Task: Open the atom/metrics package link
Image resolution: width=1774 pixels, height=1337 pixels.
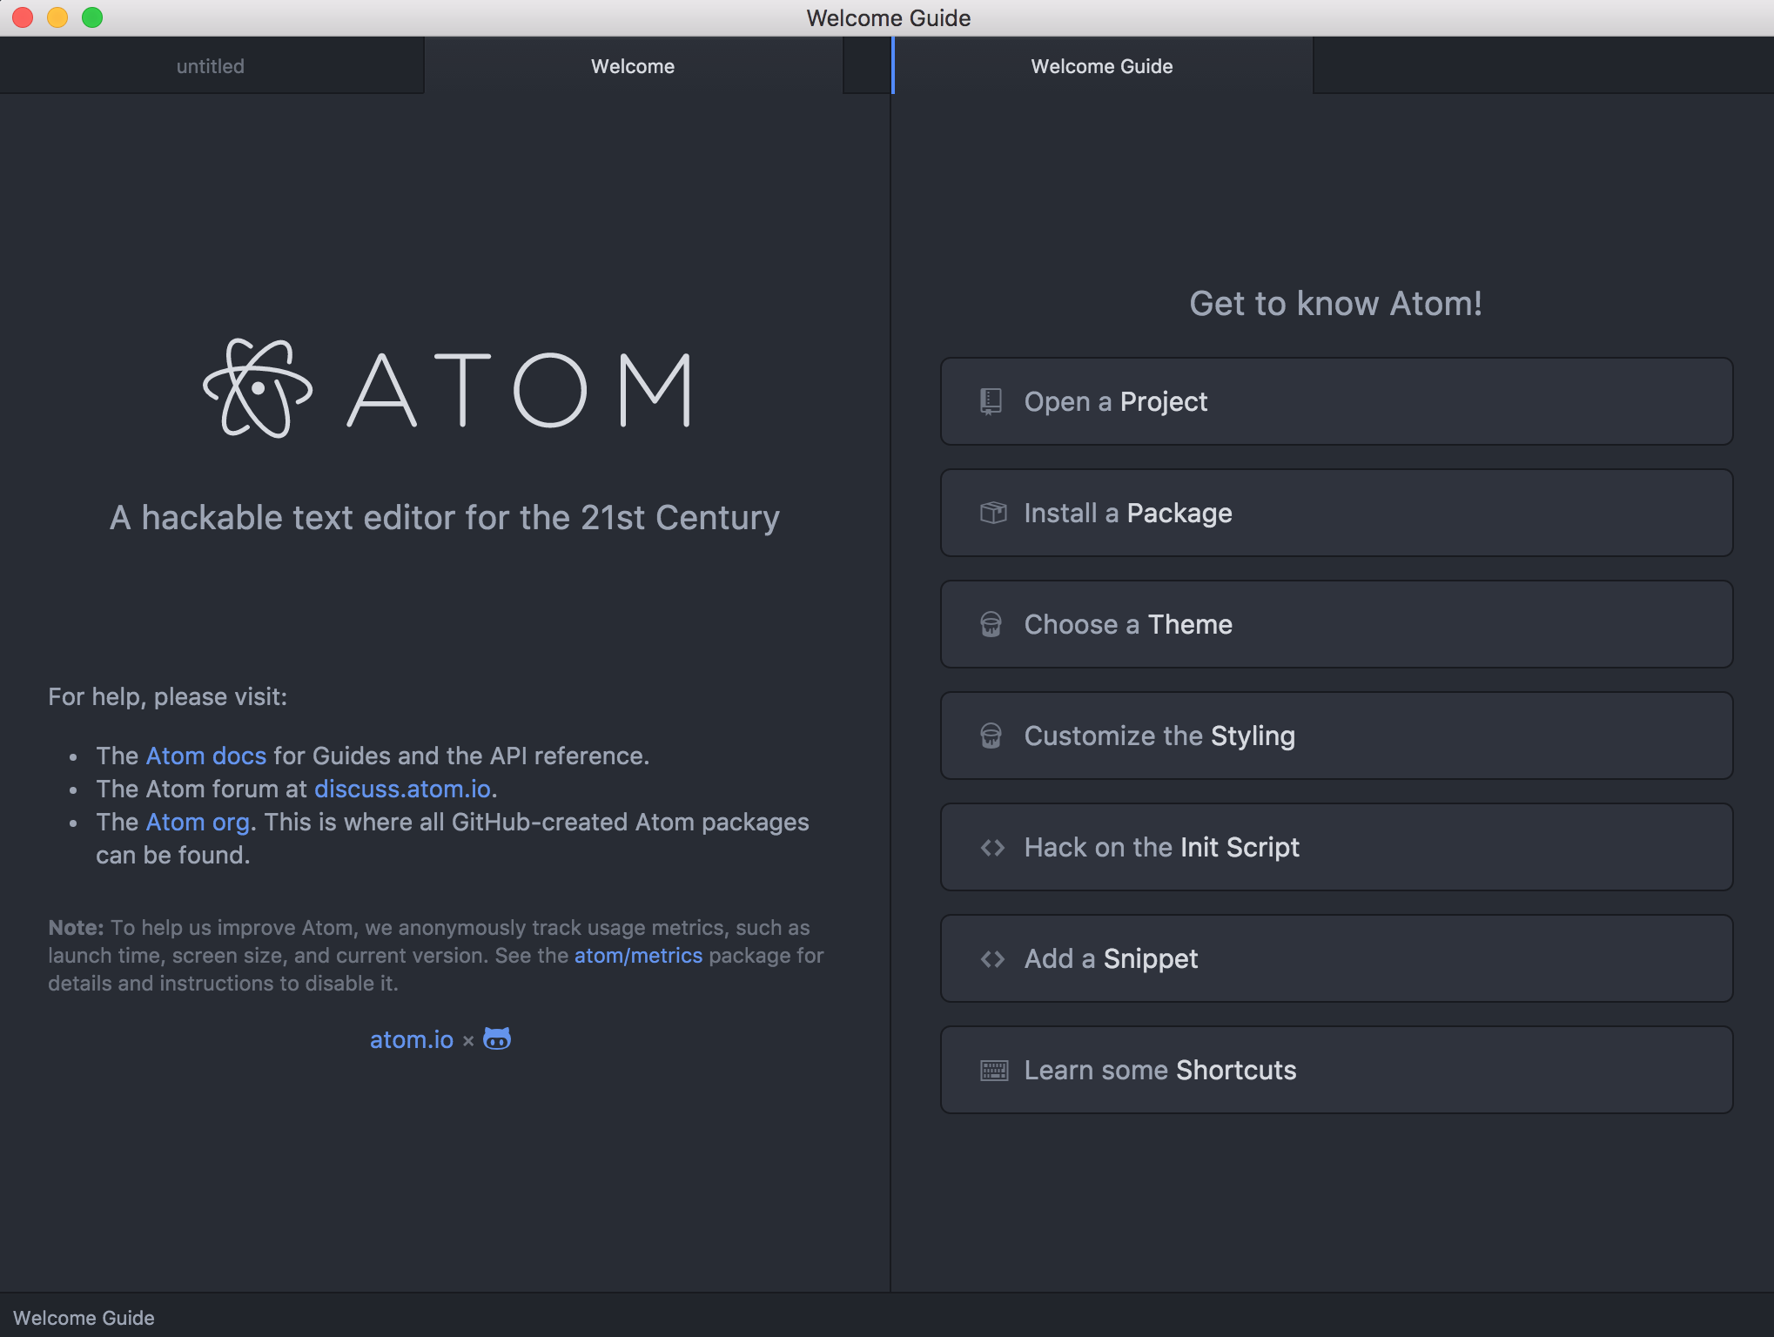Action: coord(638,956)
